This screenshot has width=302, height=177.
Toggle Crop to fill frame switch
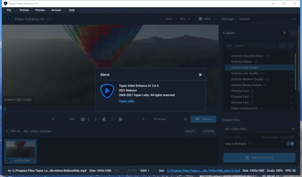290,144
